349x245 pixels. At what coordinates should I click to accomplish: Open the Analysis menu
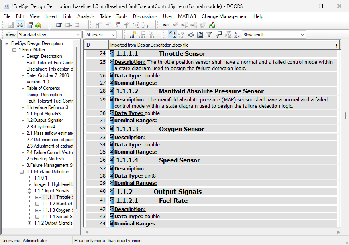(86, 16)
